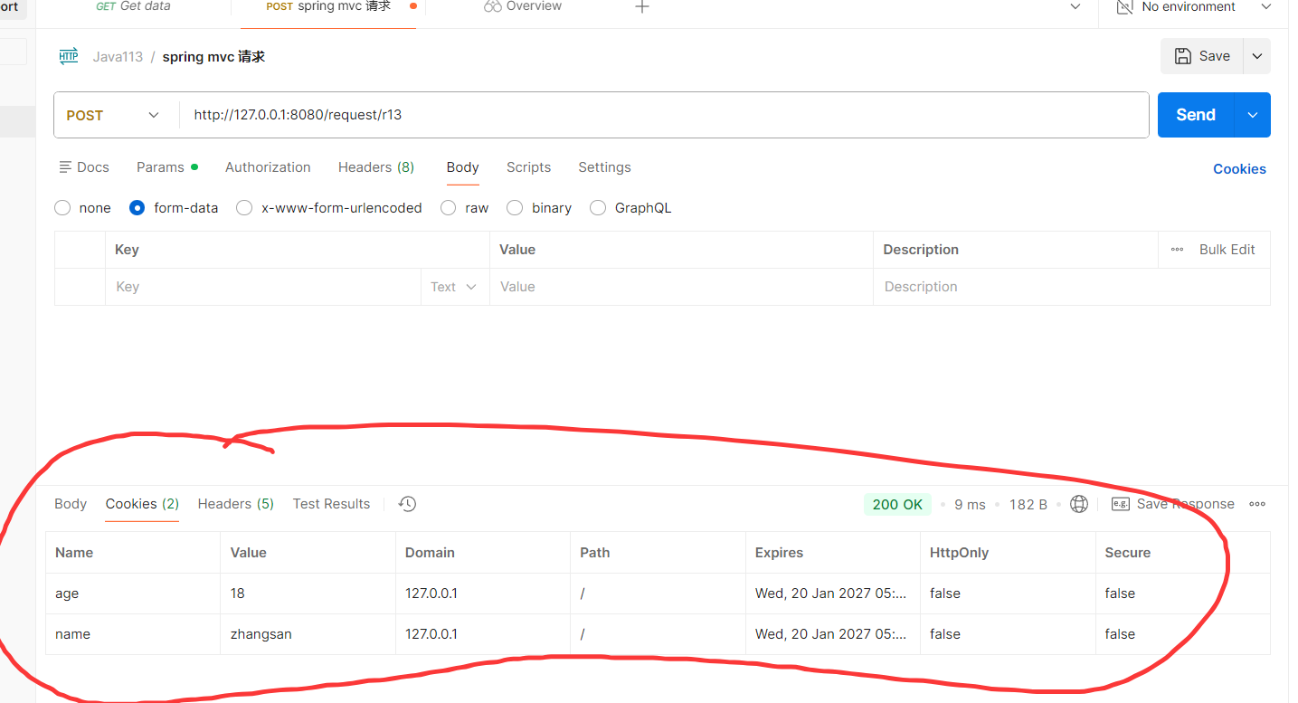Click the cookie value 'zhangsan'
1298x703 pixels.
pos(261,634)
